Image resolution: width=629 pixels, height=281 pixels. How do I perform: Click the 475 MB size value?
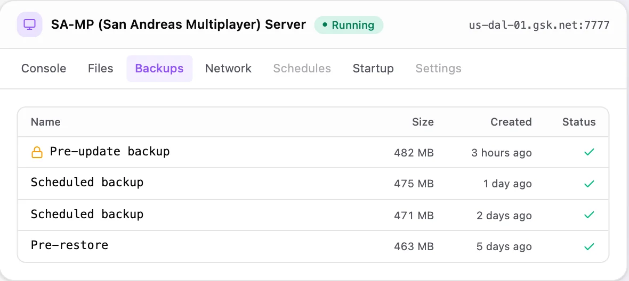414,184
